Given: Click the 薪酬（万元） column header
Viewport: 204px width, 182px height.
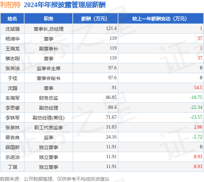Looking at the screenshot, I should point(95,19).
